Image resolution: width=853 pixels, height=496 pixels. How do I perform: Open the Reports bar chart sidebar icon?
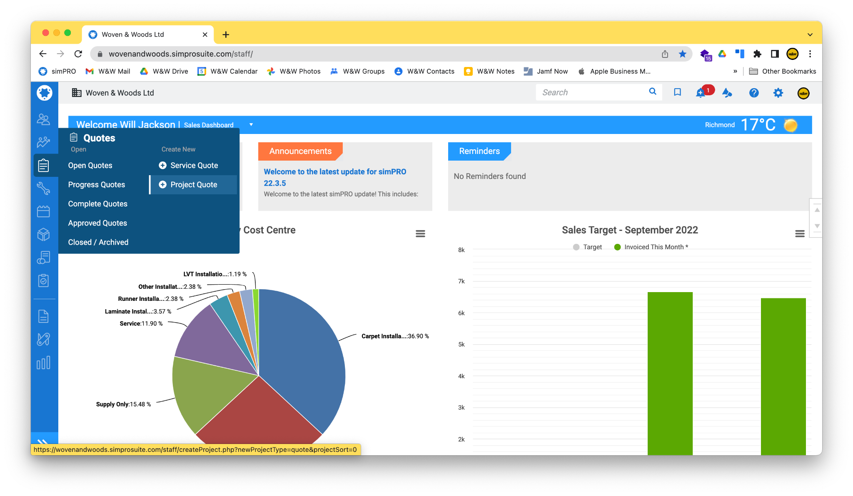click(43, 362)
